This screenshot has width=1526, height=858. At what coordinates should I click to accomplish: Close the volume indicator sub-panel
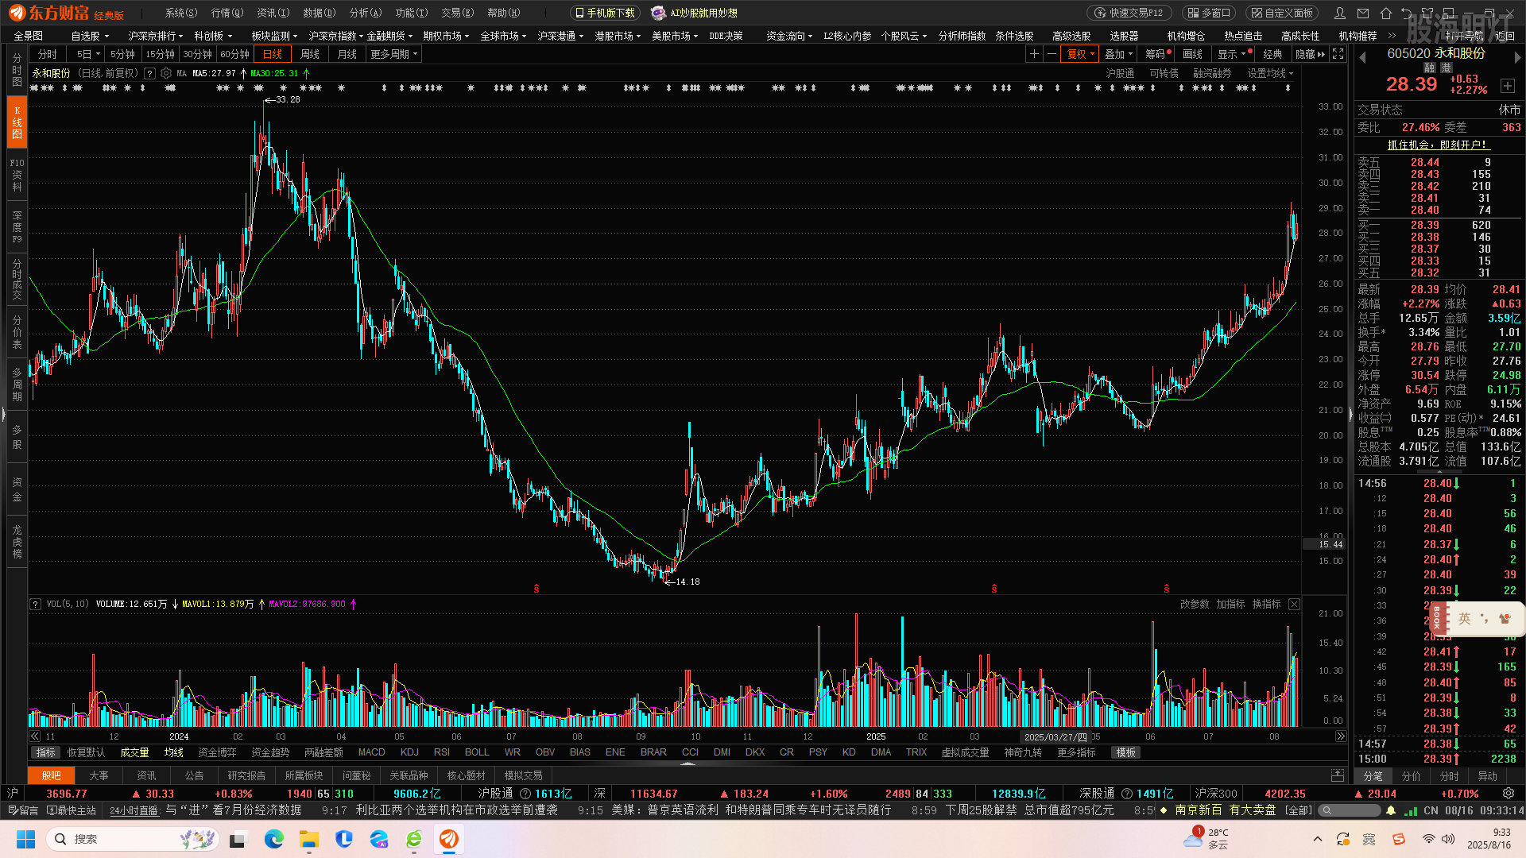coord(1294,605)
